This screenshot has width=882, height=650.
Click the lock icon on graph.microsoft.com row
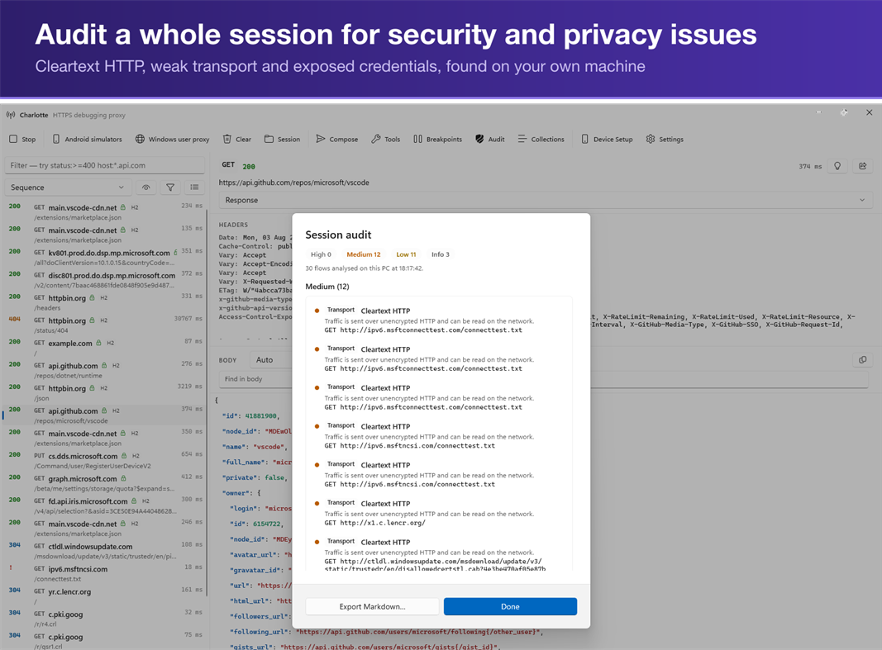coord(123,479)
